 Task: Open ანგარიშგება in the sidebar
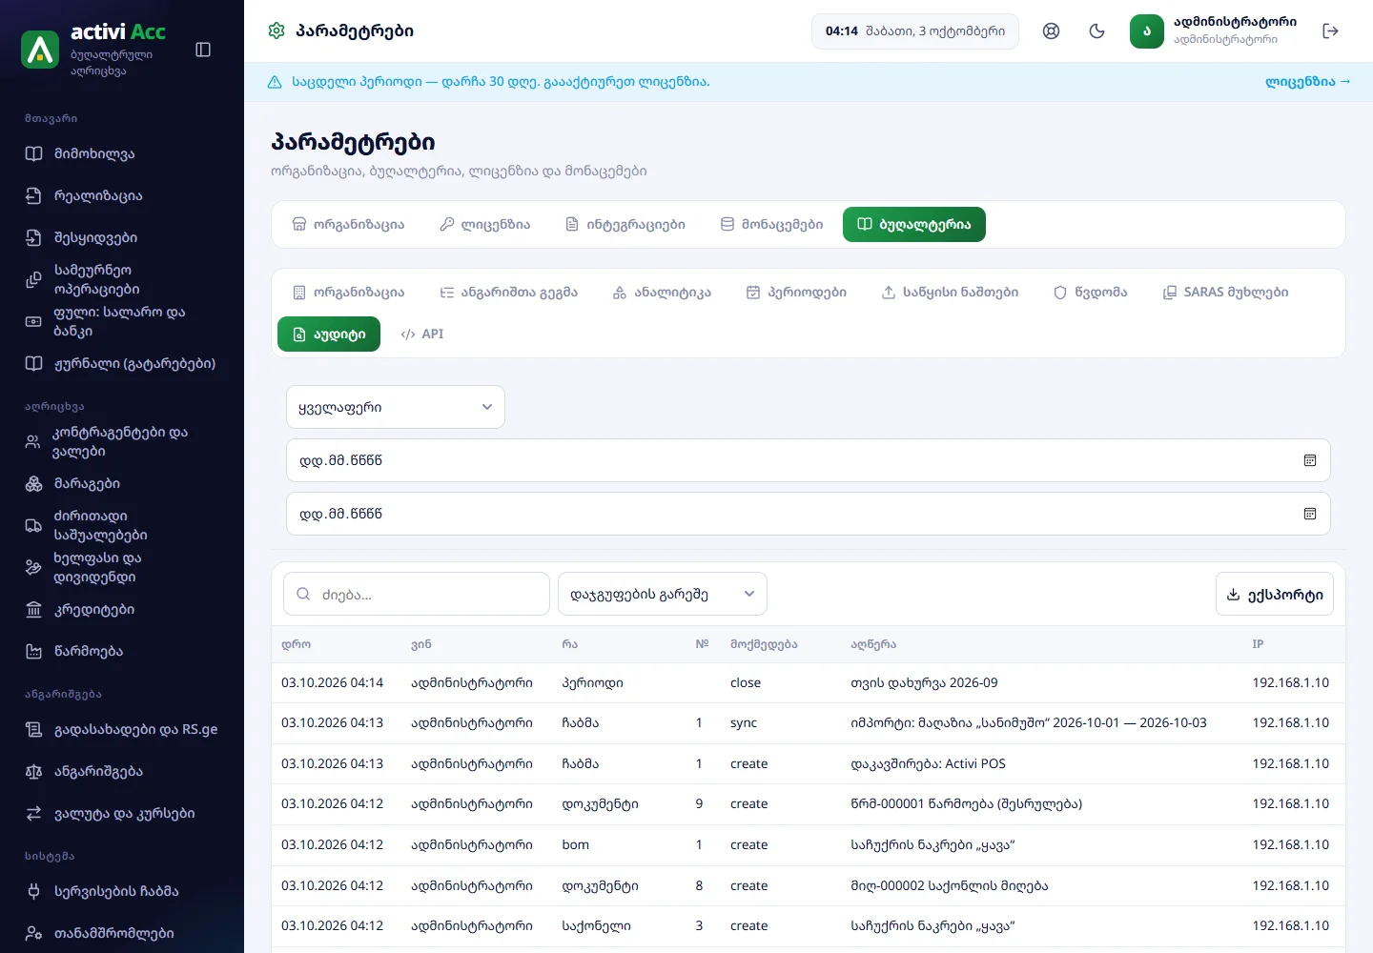[122, 771]
